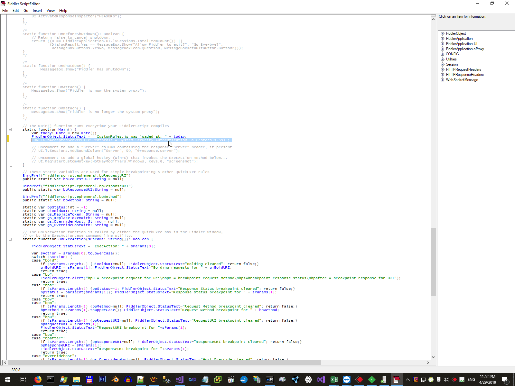Open Command Prompt from the taskbar
The height and width of the screenshot is (386, 515).
click(51, 380)
